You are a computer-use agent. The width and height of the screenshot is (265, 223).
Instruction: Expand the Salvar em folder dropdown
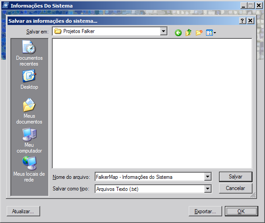[x=163, y=31]
